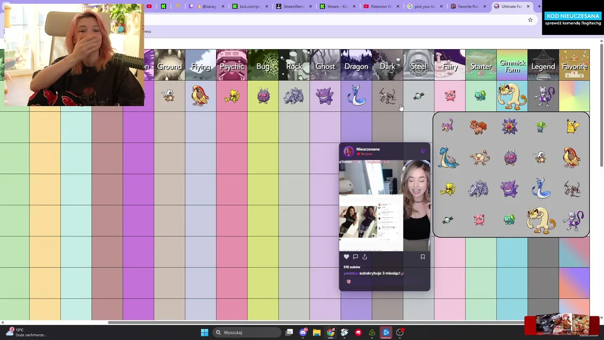Save the overlay post with bookmark icon
The height and width of the screenshot is (340, 604).
(x=423, y=257)
